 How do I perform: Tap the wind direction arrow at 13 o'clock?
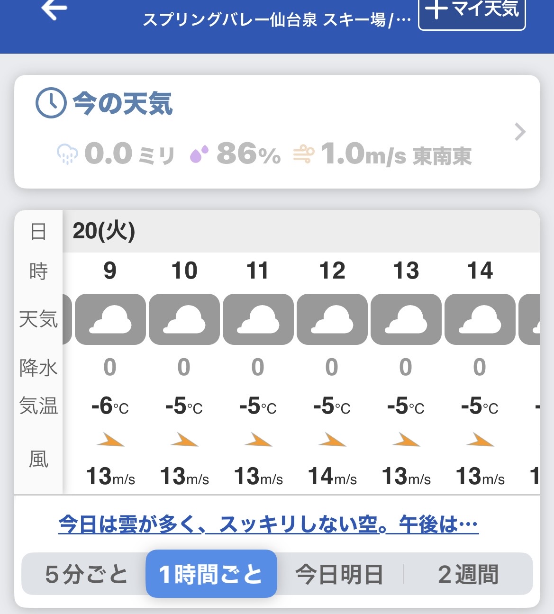click(406, 440)
